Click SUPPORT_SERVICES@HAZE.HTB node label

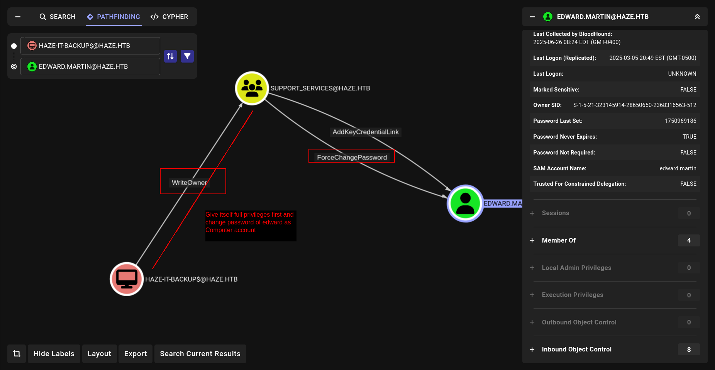(320, 88)
